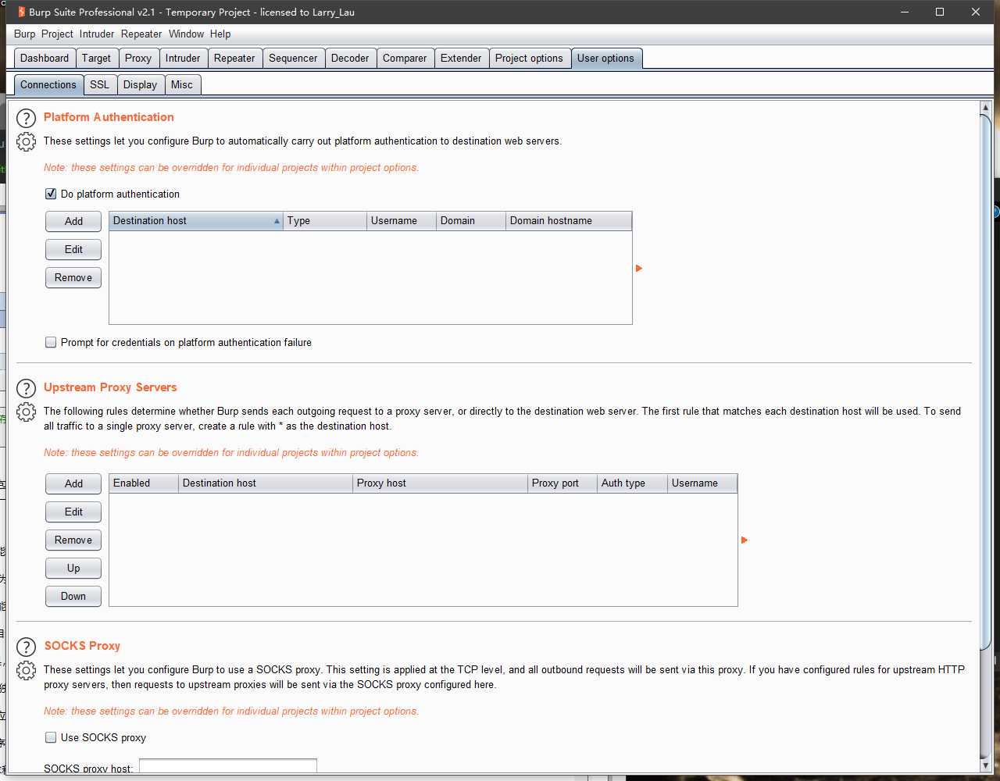Click Type column header in authentication table
The height and width of the screenshot is (781, 1000).
(325, 221)
